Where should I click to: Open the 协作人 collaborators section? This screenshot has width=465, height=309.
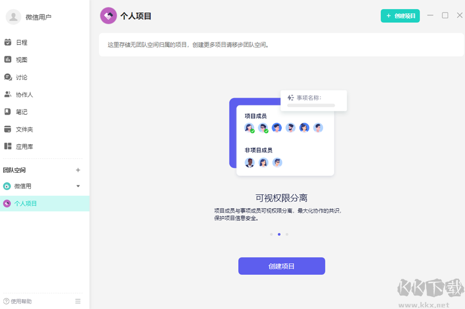pyautogui.click(x=19, y=94)
